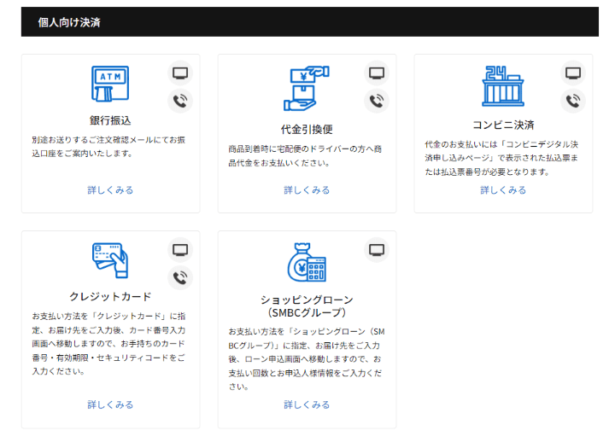Click the 個人向け決済 section header

click(69, 22)
